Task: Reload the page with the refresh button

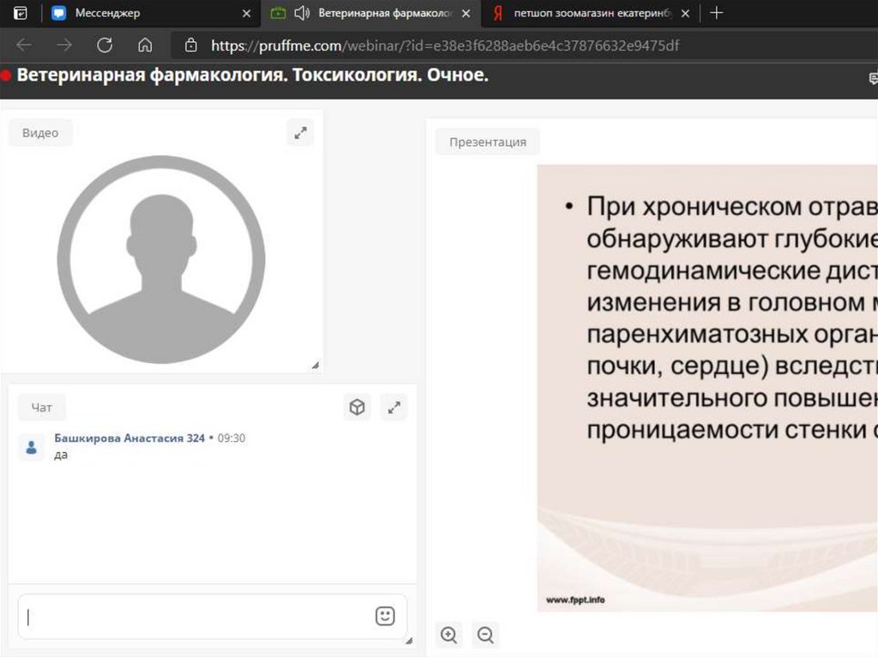Action: (x=105, y=45)
